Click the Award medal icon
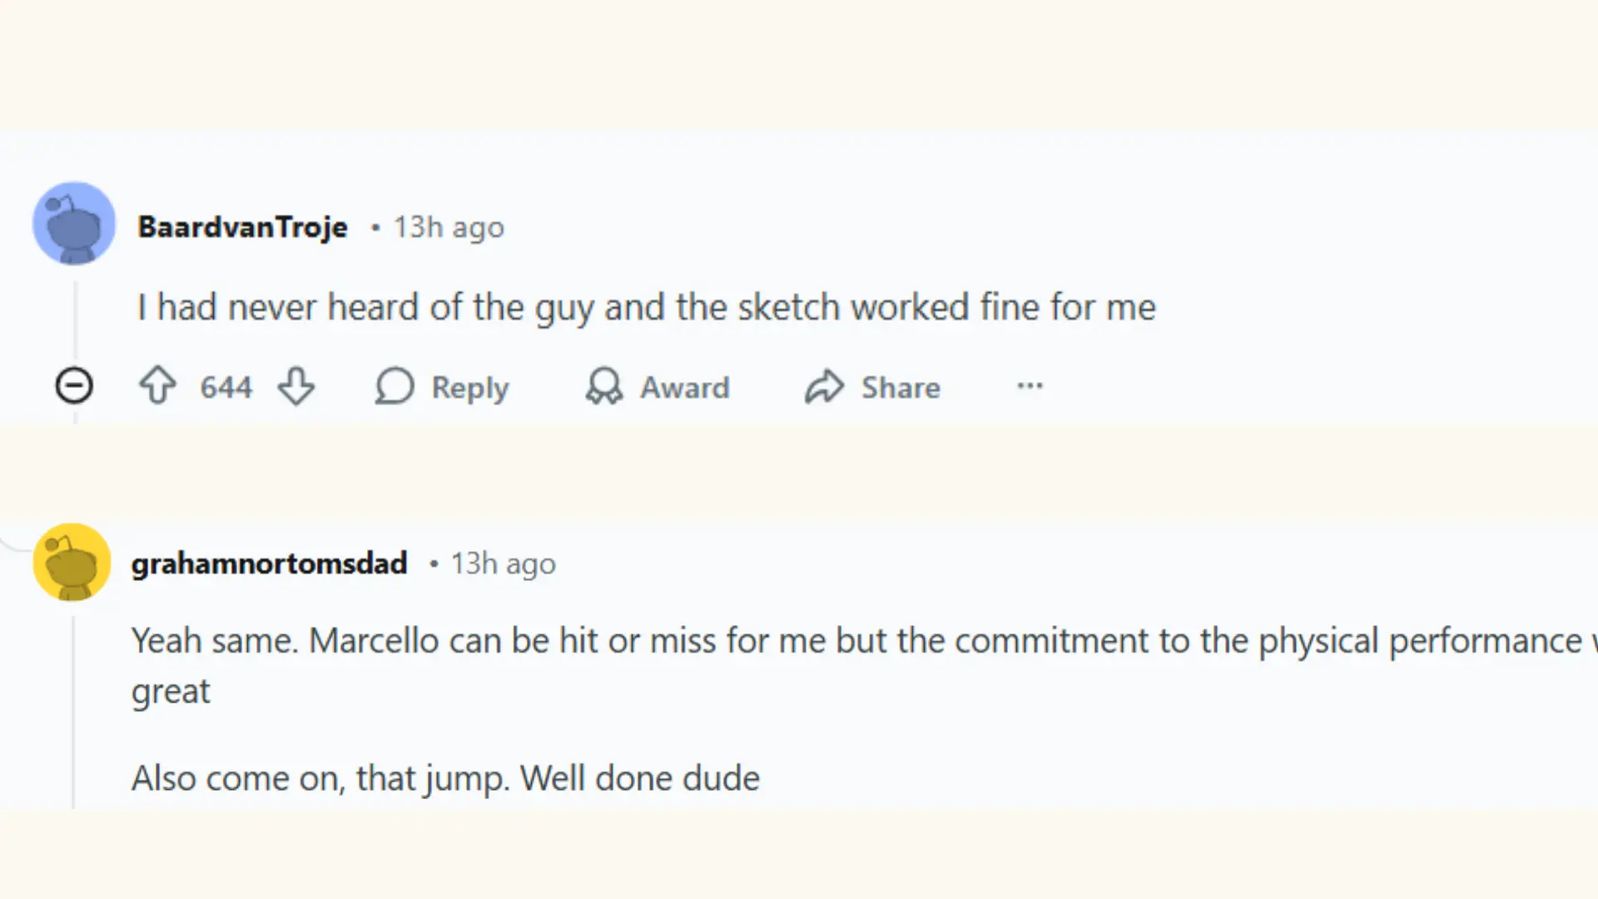1598x899 pixels. click(604, 386)
